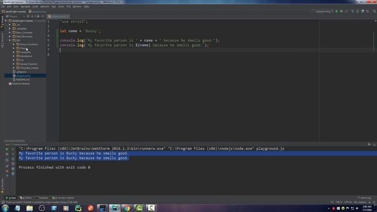Image resolution: width=377 pixels, height=212 pixels.
Task: Open the Help menu
Action: click(87, 6)
